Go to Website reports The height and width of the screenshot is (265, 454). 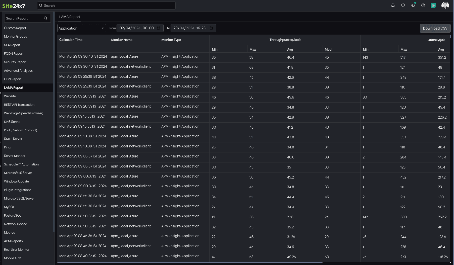click(10, 96)
